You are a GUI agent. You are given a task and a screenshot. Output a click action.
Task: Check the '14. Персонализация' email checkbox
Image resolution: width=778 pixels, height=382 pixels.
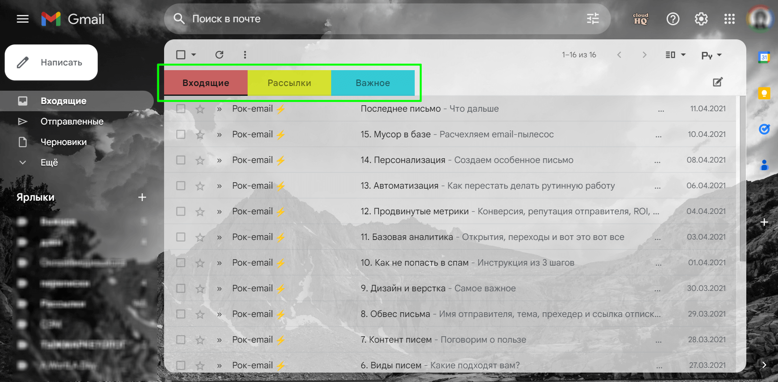tap(181, 160)
